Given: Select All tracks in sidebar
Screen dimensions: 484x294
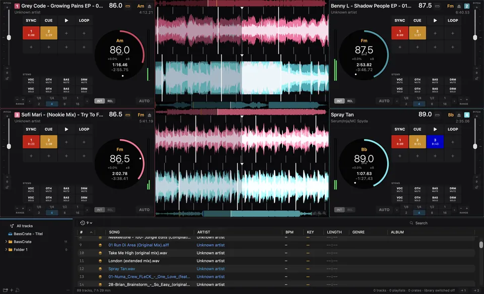Looking at the screenshot, I should [x=25, y=226].
